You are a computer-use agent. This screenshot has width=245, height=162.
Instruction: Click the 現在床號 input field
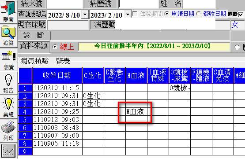68,25
